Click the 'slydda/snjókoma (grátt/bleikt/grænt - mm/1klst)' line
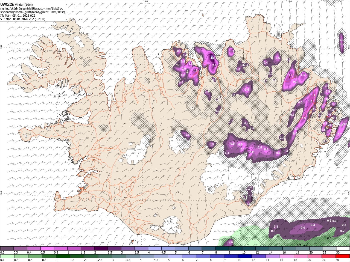350x262 pixels. tap(33, 12)
